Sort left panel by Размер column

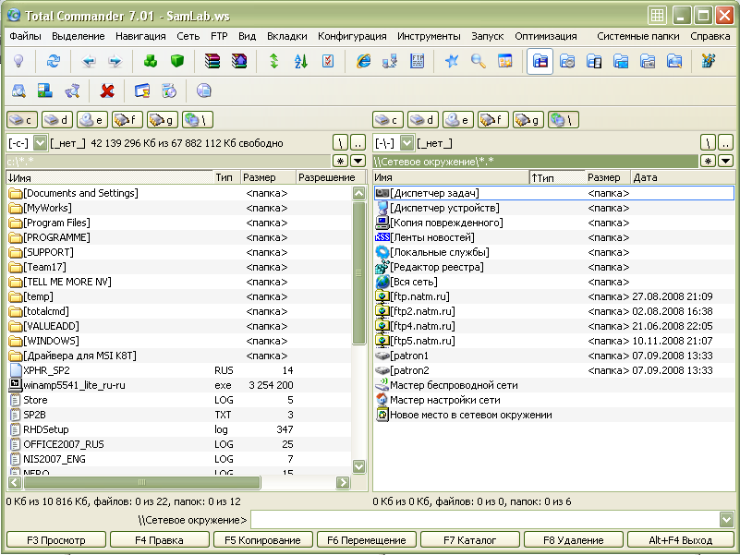(268, 177)
